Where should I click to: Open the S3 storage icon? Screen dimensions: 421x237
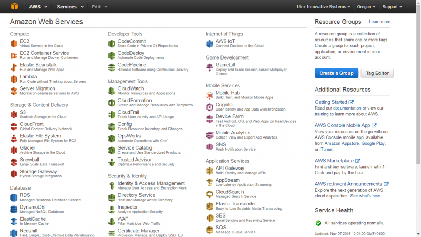click(14, 114)
